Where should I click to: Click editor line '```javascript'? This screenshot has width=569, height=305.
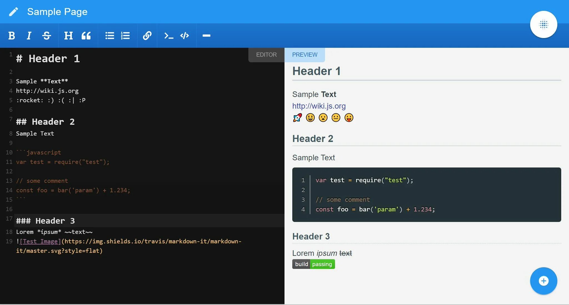point(38,152)
